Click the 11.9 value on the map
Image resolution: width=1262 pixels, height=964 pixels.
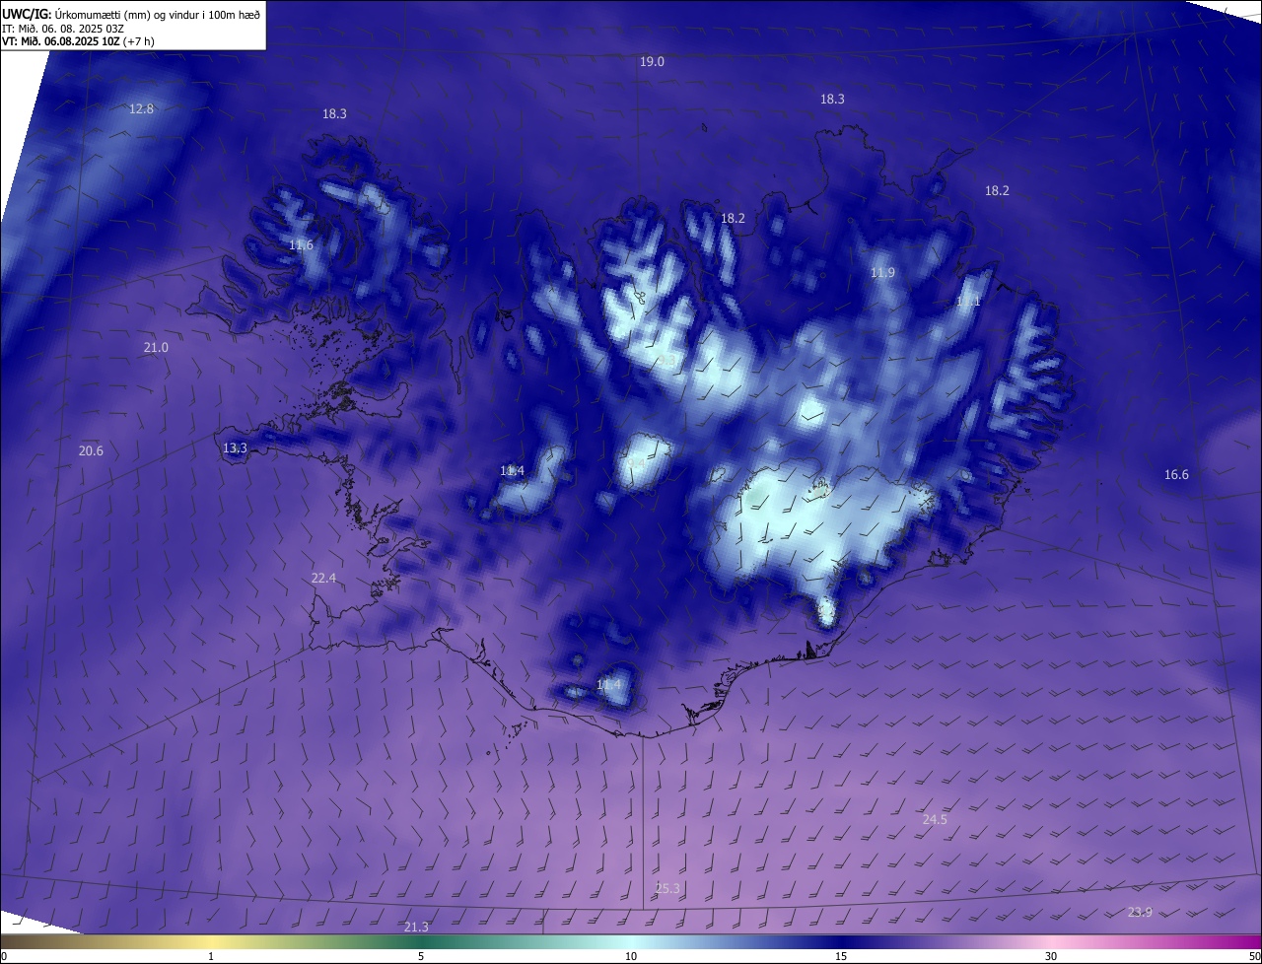(x=882, y=272)
